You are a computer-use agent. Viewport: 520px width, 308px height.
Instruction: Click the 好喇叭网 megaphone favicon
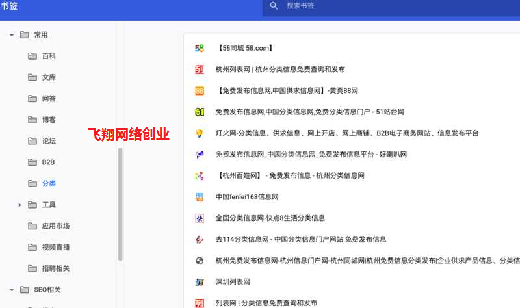200,155
